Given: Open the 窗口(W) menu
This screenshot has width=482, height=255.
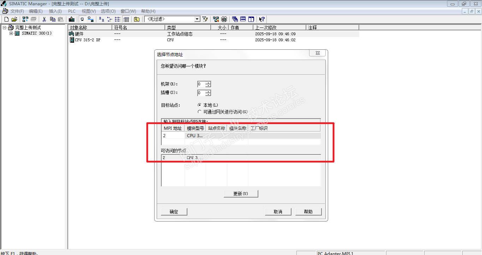Looking at the screenshot, I should (128, 11).
